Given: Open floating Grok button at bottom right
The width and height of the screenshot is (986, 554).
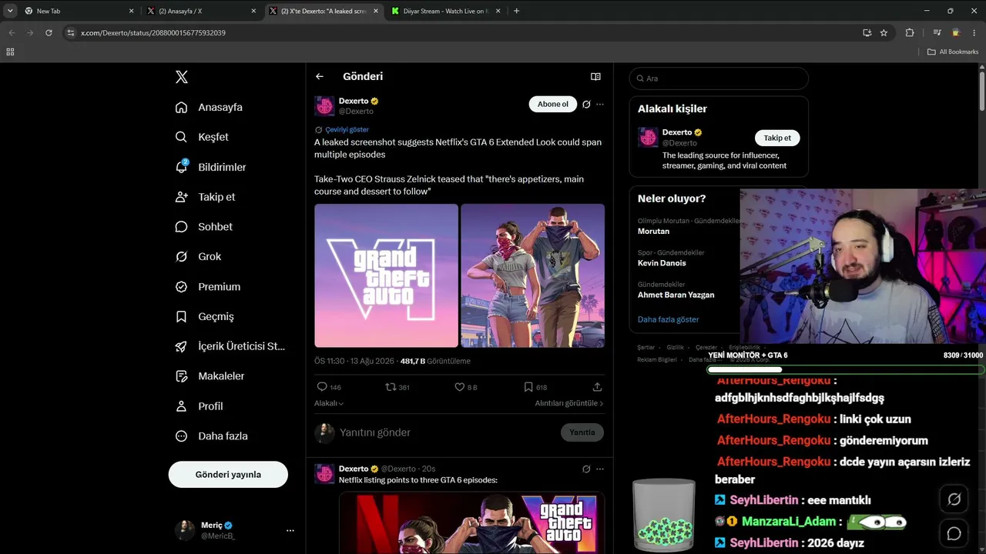Looking at the screenshot, I should tap(954, 499).
